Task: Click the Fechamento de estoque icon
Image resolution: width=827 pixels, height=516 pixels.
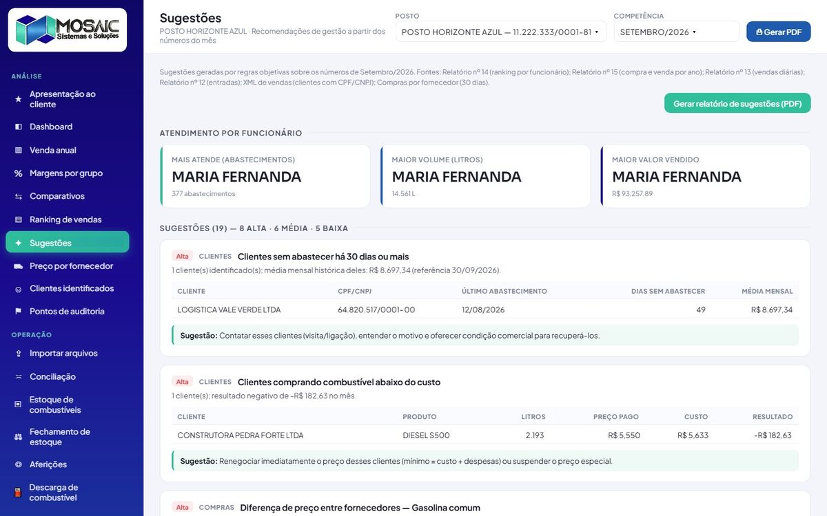Action: point(19,437)
